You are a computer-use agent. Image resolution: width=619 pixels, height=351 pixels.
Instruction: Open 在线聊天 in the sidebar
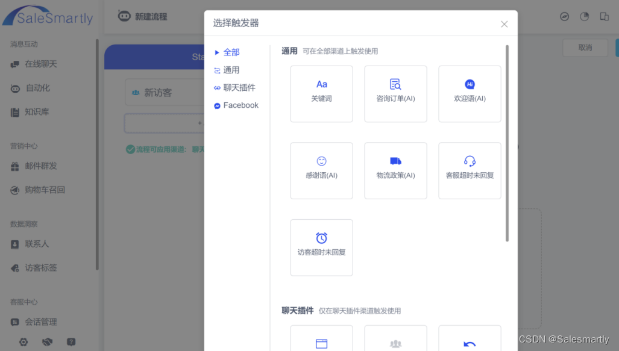click(x=40, y=64)
